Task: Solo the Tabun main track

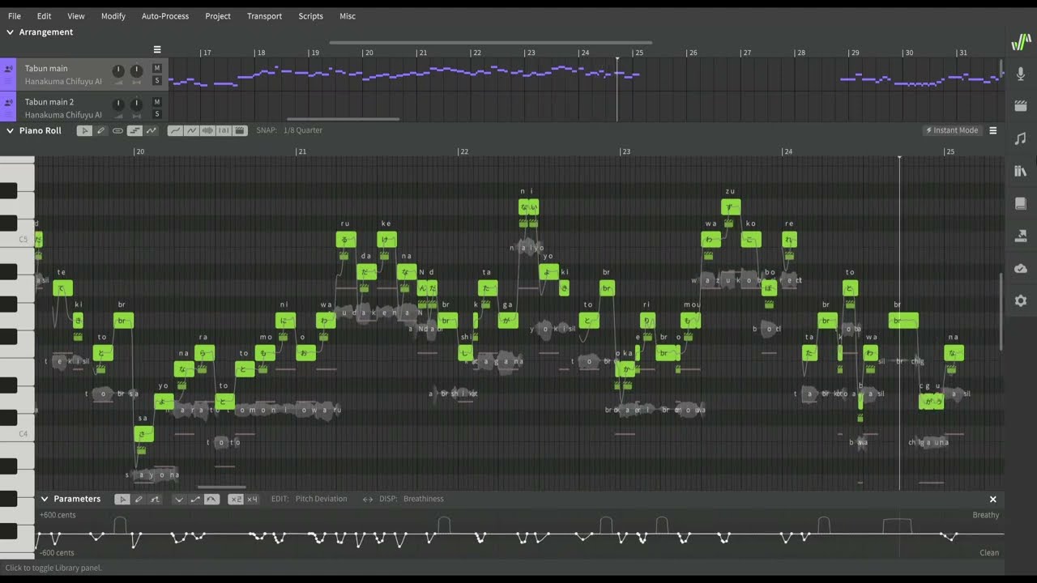Action: pos(157,80)
